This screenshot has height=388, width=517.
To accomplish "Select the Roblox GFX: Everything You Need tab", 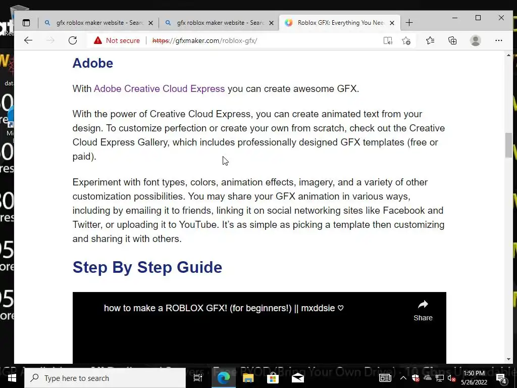I will pos(340,23).
